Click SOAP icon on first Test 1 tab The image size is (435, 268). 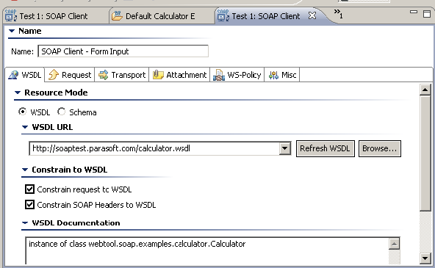[x=11, y=15]
